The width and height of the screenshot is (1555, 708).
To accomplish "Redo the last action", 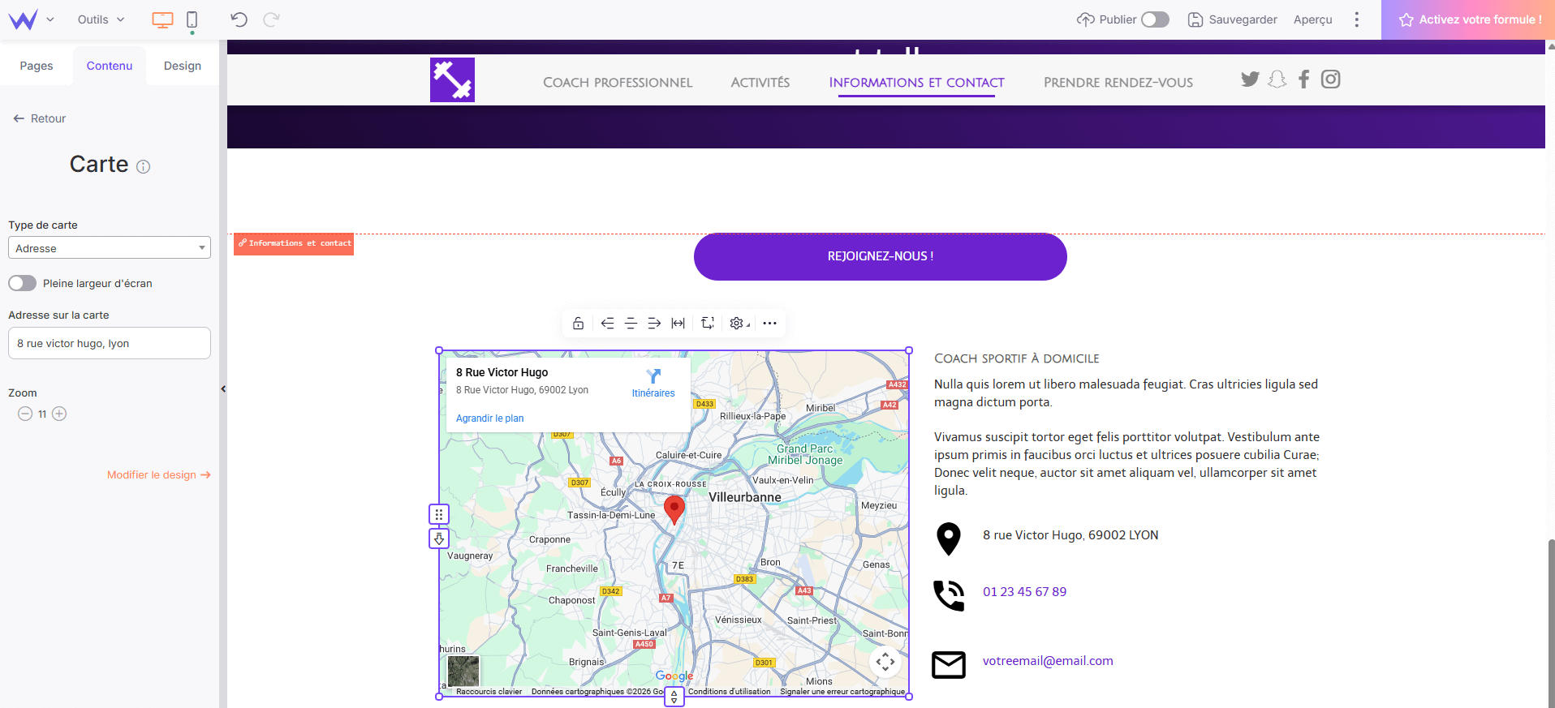I will (x=271, y=19).
